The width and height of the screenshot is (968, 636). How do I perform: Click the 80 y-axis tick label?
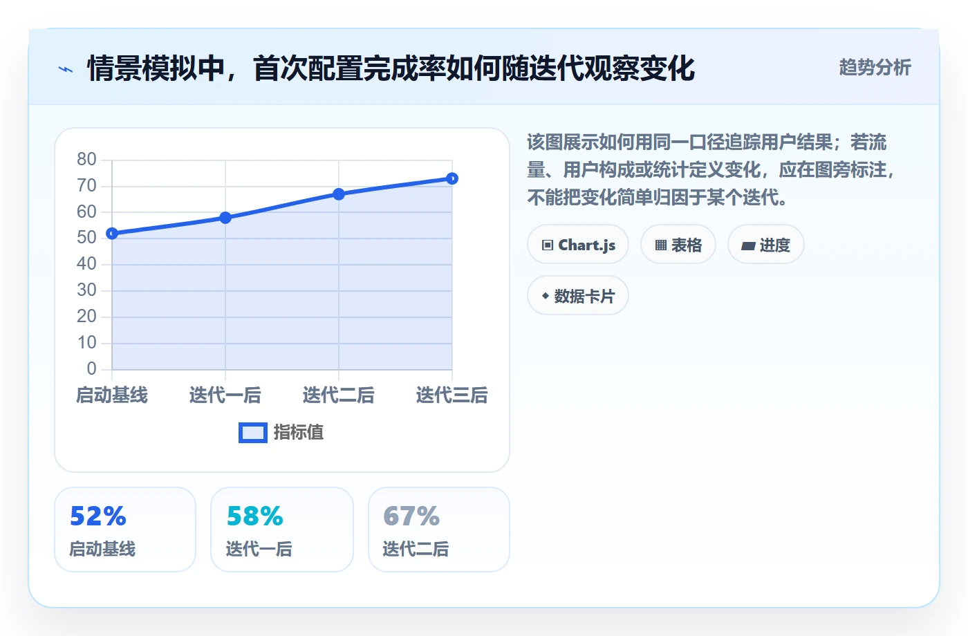(86, 160)
